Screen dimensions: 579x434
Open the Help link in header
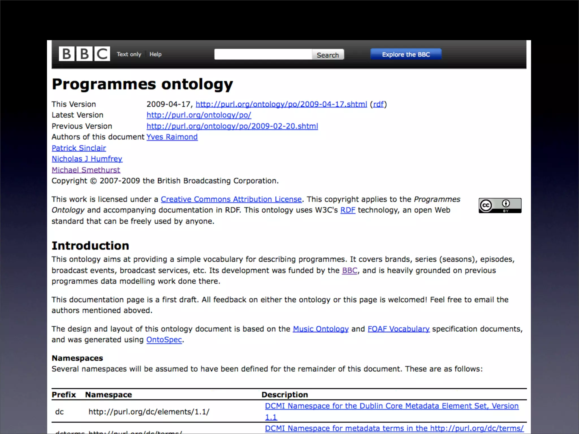click(x=155, y=54)
